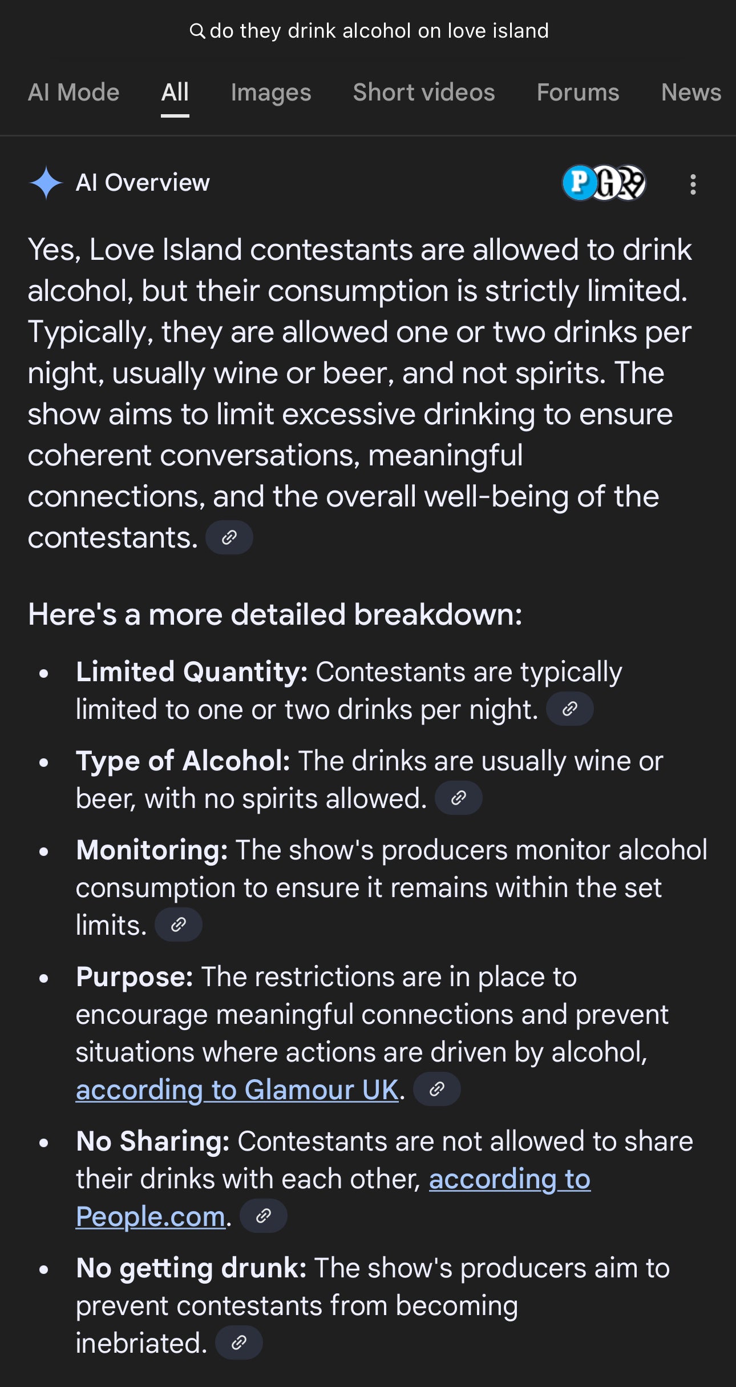Tap the search query text field

coord(379,31)
